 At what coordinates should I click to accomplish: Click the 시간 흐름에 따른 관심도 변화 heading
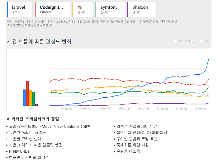pos(39,41)
